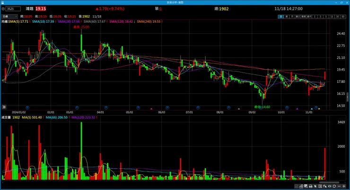
Task: Click the 成交量 volume indicator title
Action: 6,118
